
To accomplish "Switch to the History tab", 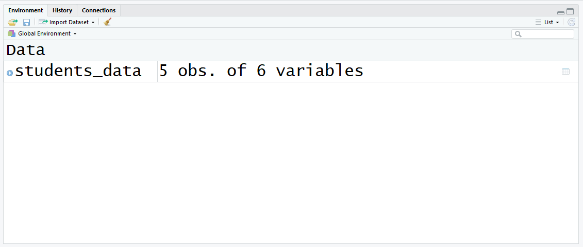I will [x=62, y=10].
